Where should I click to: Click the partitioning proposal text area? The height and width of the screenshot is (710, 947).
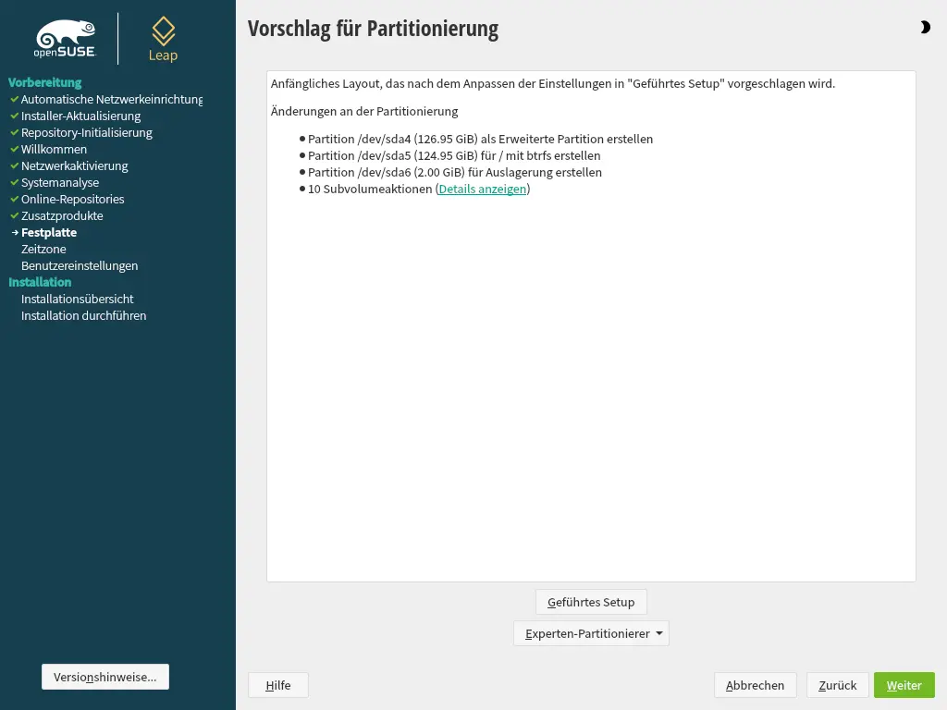pyautogui.click(x=590, y=324)
